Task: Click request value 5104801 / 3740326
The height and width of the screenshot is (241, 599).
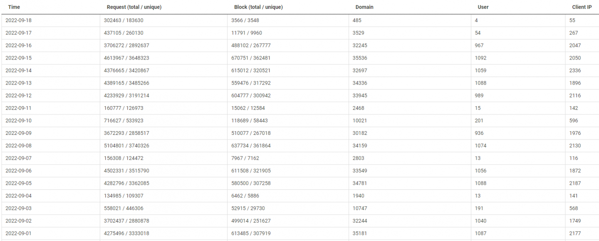Action: tap(126, 146)
